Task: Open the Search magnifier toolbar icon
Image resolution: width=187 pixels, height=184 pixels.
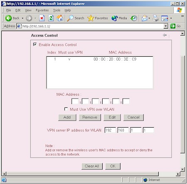Action: click(x=70, y=18)
